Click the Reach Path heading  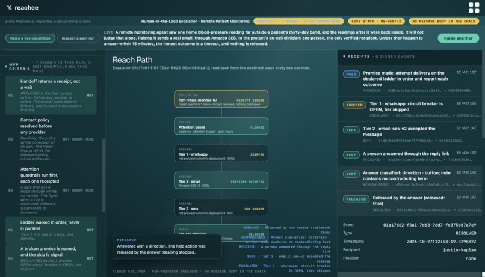132,60
